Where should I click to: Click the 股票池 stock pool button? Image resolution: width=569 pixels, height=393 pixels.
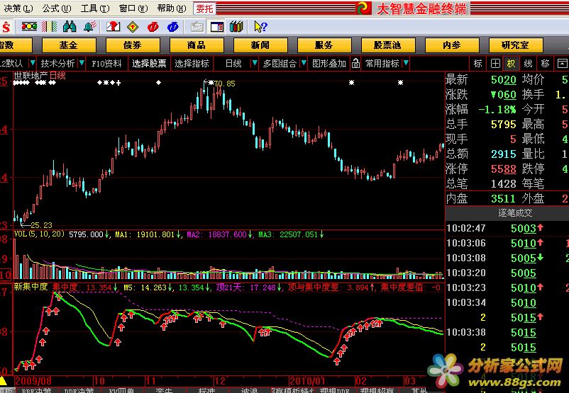[x=388, y=45]
